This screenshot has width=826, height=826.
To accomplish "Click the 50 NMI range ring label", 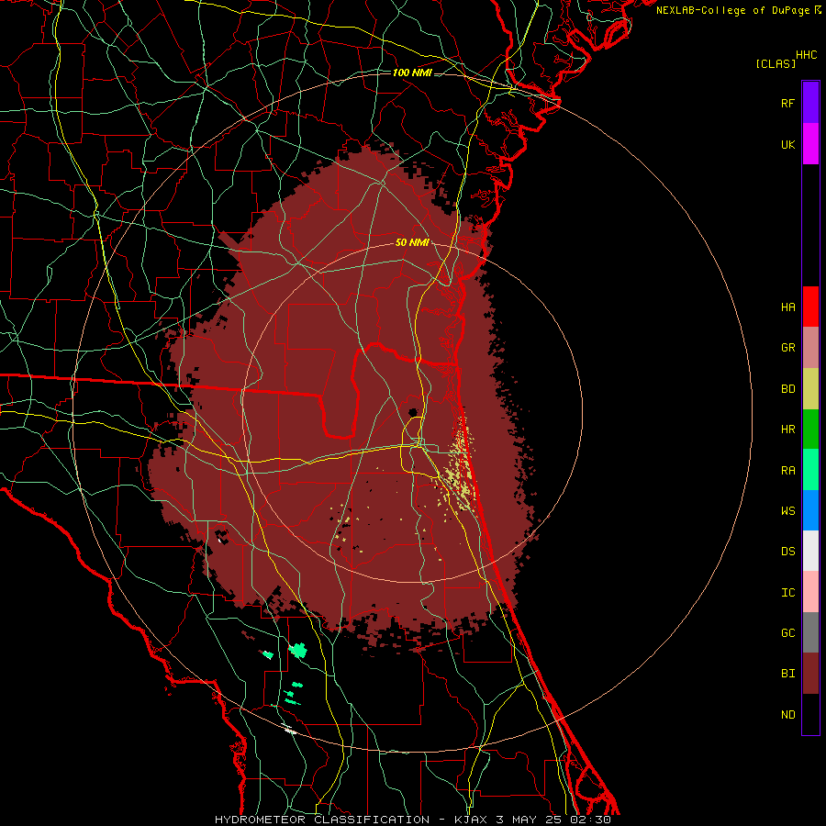I will 412,242.
